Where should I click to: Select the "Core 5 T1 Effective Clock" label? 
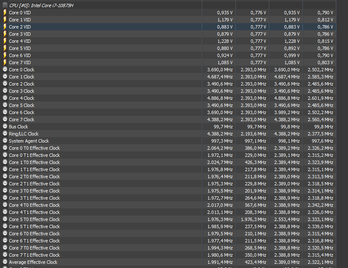(34, 226)
